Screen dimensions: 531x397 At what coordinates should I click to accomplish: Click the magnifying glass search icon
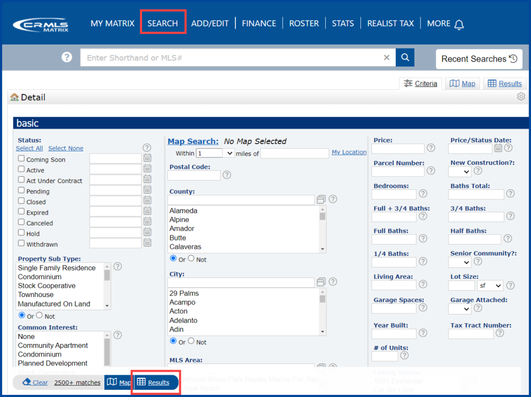tap(405, 58)
